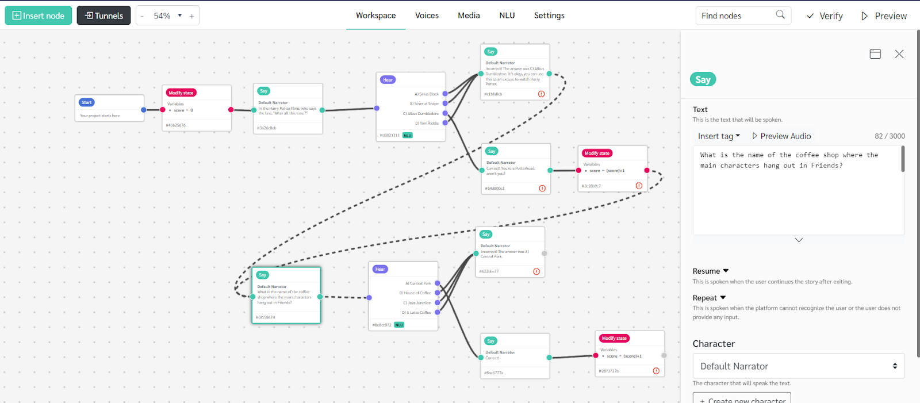
Task: Click the Say badge on the 'Correct!' node
Action: pyautogui.click(x=490, y=341)
